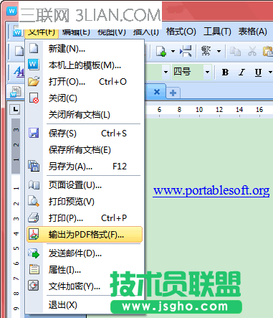The height and width of the screenshot is (318, 273).
Task: Toggle Underline formatting
Action: pyautogui.click(x=258, y=73)
